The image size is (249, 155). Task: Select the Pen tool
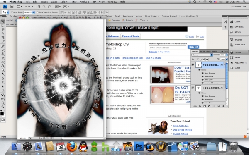click(3, 79)
